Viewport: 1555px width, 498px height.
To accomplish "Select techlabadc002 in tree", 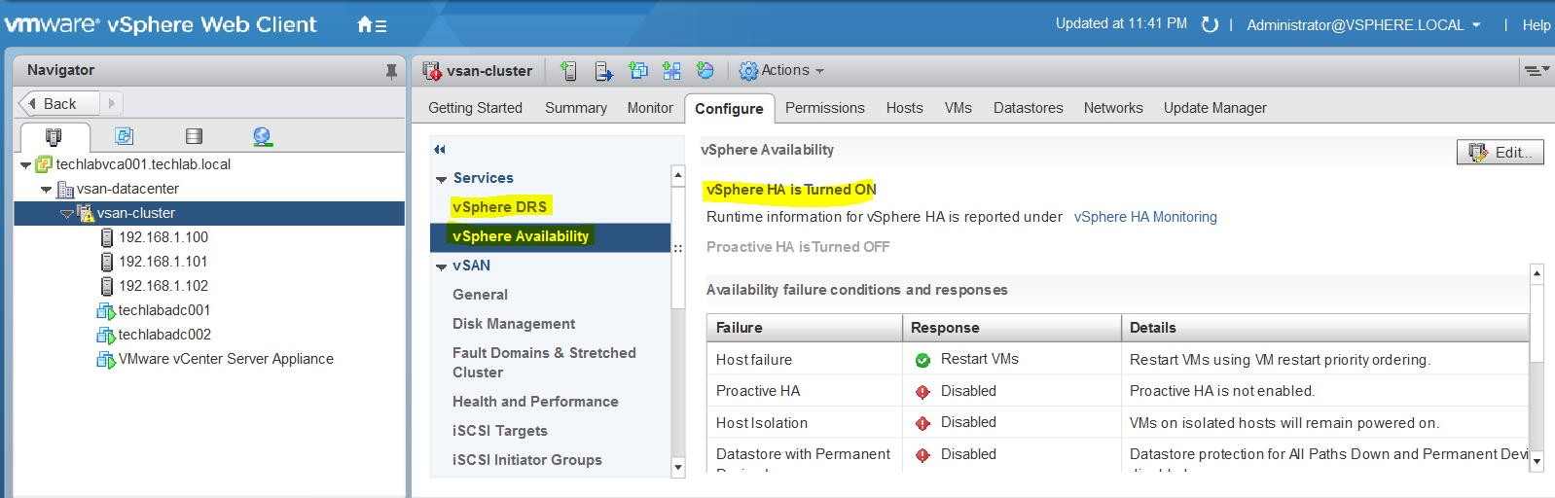I will pos(164,335).
